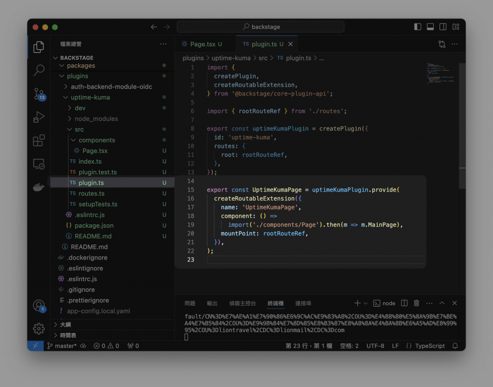Open Explorer panel More Actions ellipsis
Viewport: 493px width, 387px height.
[163, 44]
